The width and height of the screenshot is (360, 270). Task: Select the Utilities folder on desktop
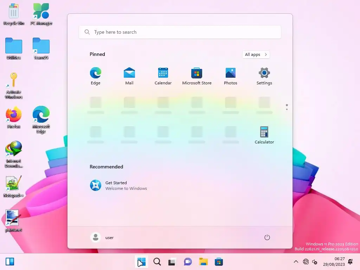(x=14, y=49)
